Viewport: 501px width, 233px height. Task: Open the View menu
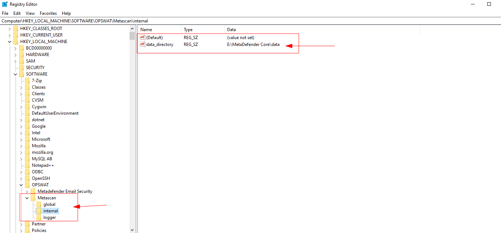point(30,13)
